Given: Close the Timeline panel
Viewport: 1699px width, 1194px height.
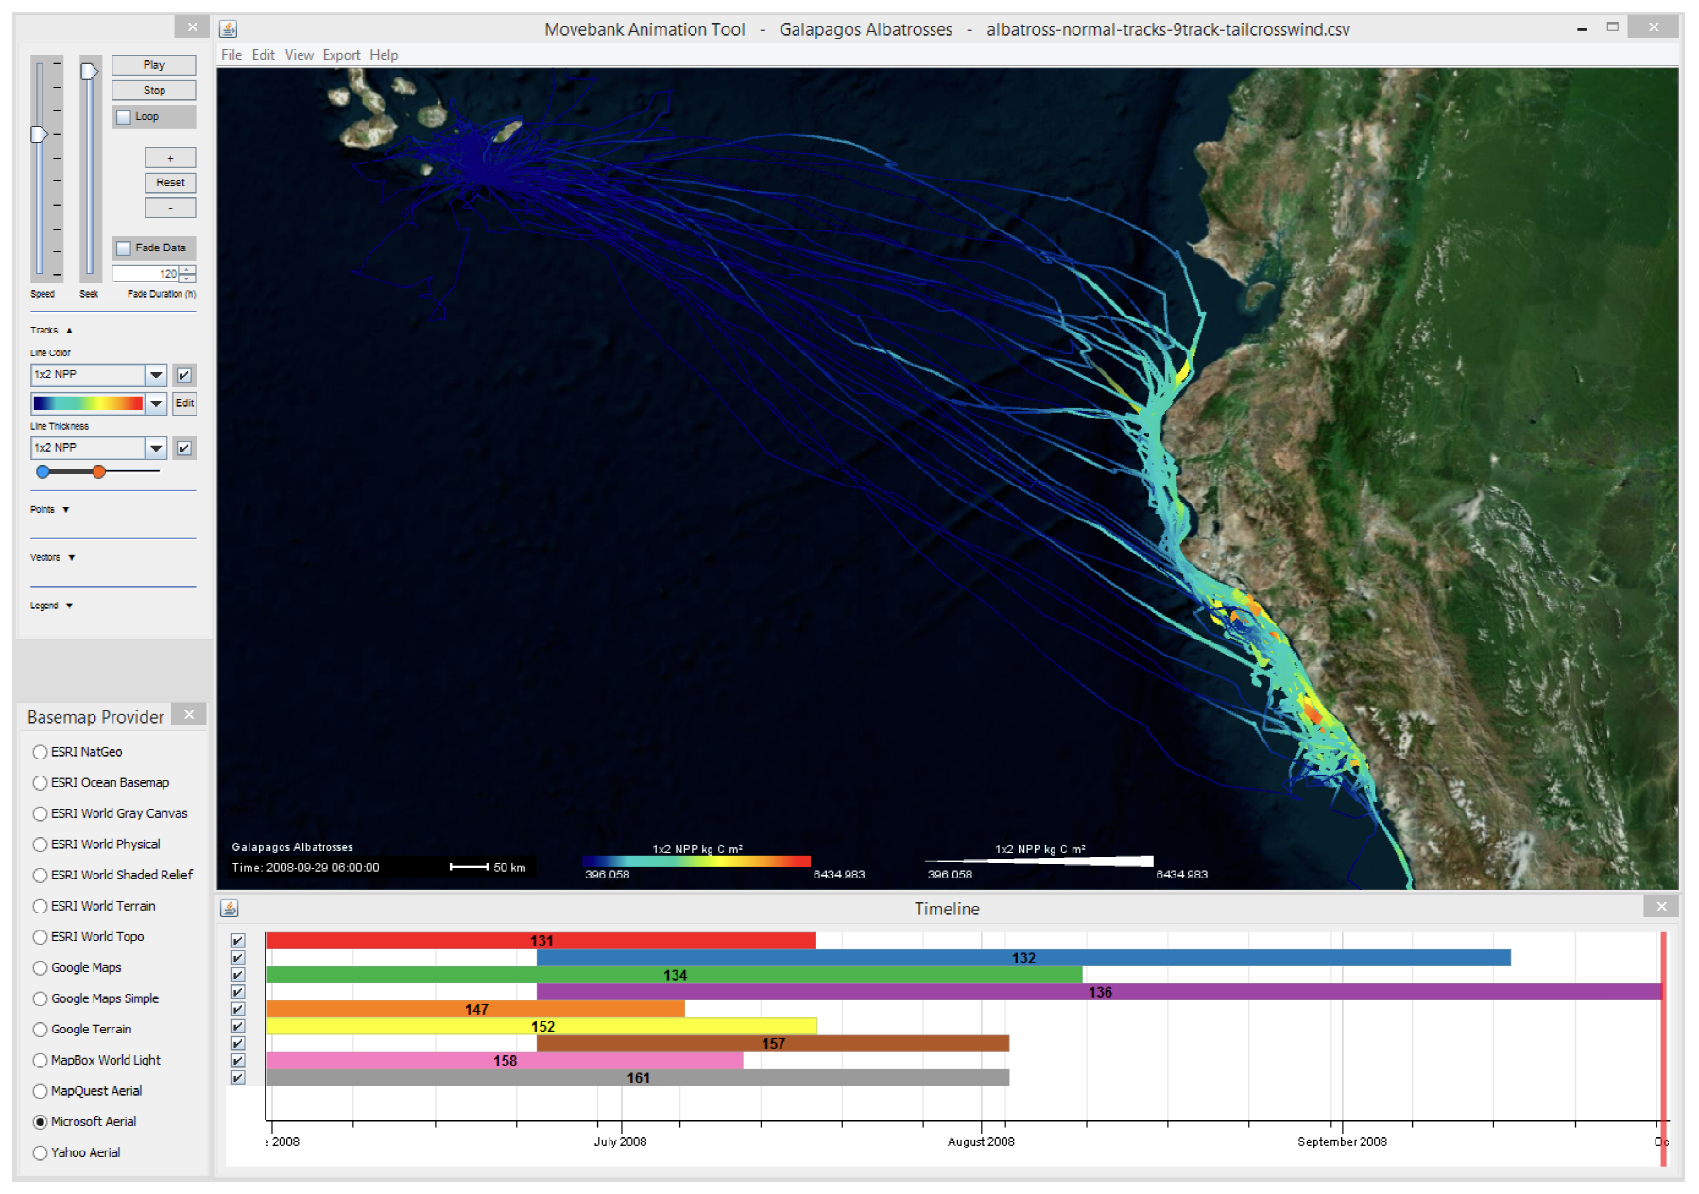Looking at the screenshot, I should coord(1661,907).
